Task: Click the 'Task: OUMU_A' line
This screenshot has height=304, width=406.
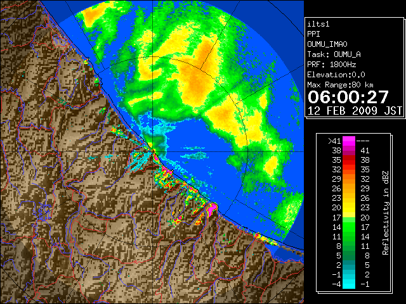Action: click(x=334, y=54)
